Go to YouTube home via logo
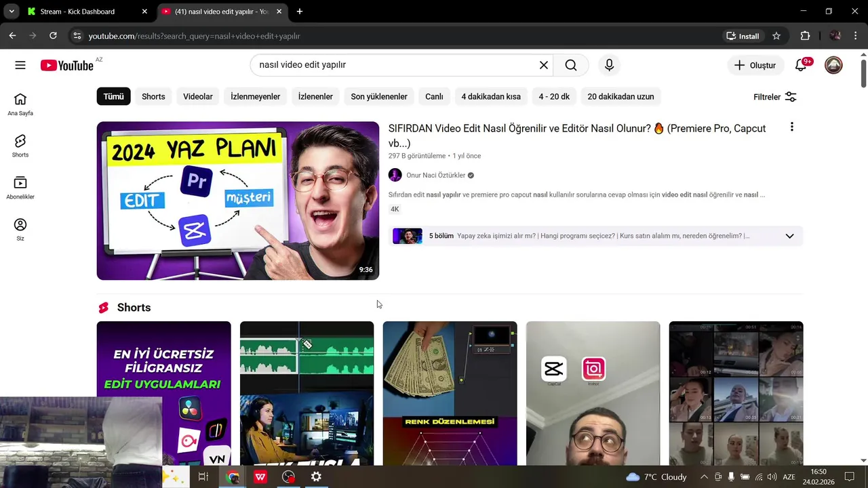 point(66,65)
